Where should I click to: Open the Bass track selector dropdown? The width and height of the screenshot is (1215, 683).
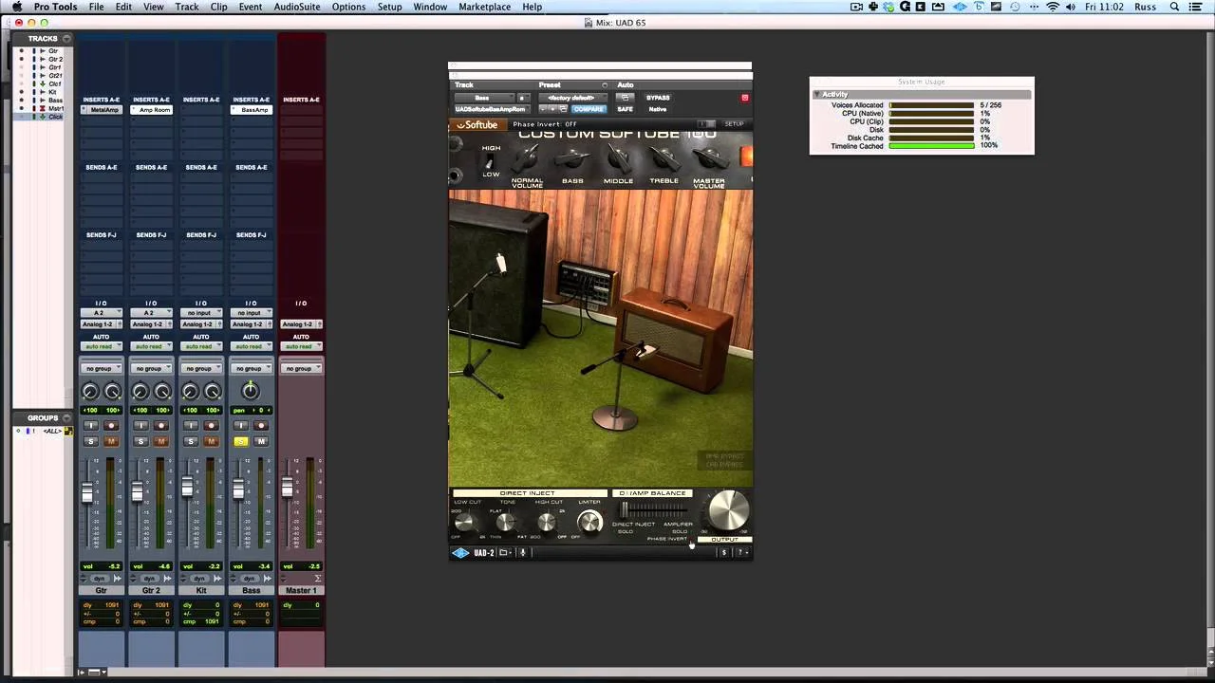point(484,98)
